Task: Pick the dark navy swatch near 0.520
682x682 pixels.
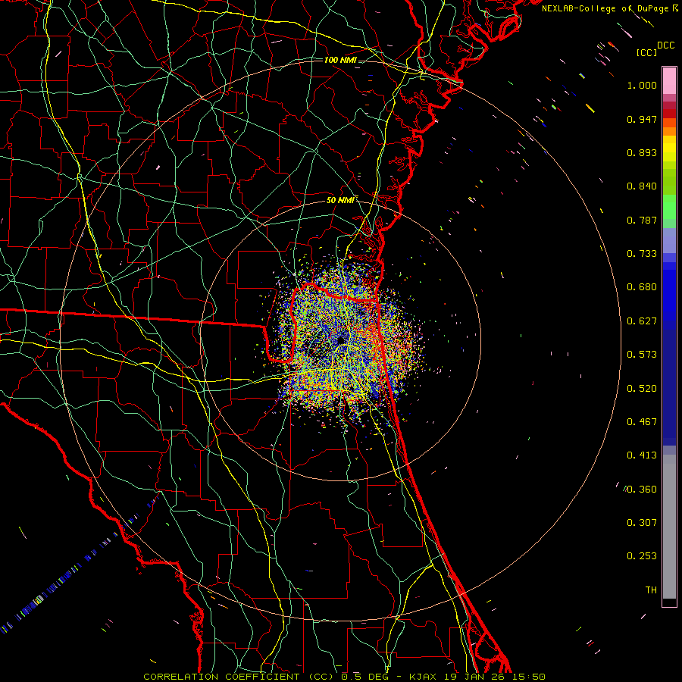Action: (x=669, y=387)
